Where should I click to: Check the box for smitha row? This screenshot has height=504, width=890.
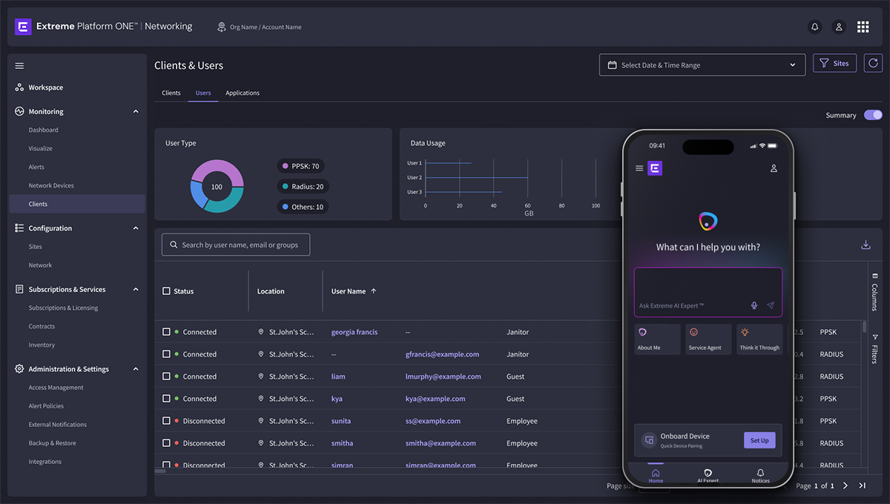(166, 443)
